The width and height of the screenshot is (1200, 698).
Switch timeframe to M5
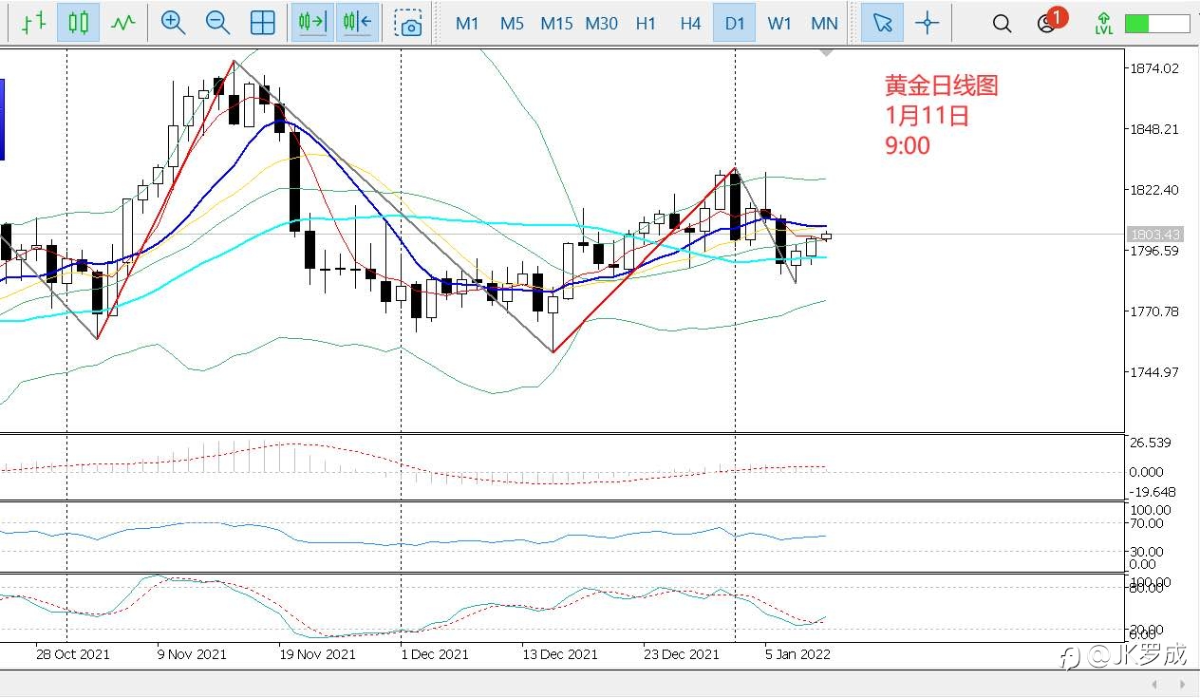coord(512,24)
